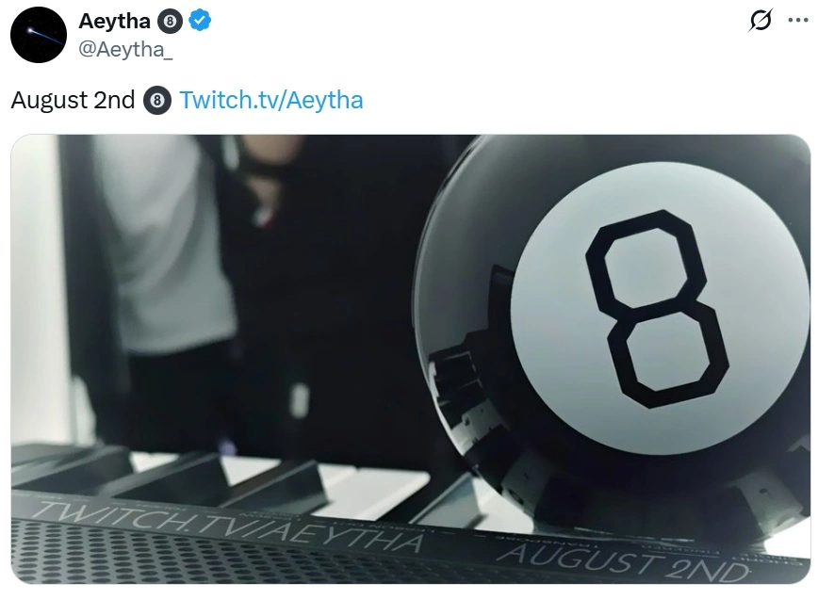Open the attached 8-ball image
The image size is (818, 599).
(411, 359)
